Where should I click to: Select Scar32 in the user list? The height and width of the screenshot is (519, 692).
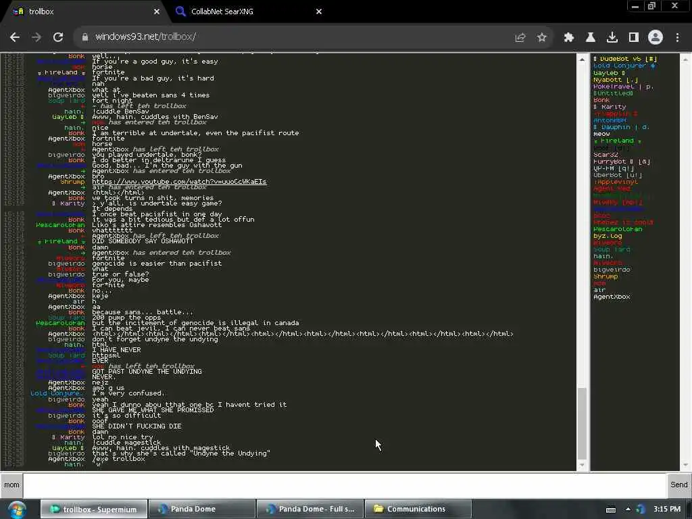tap(605, 155)
